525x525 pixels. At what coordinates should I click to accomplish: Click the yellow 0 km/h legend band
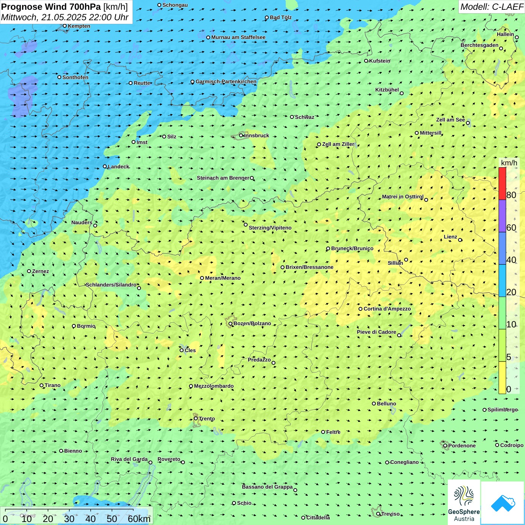click(x=502, y=378)
